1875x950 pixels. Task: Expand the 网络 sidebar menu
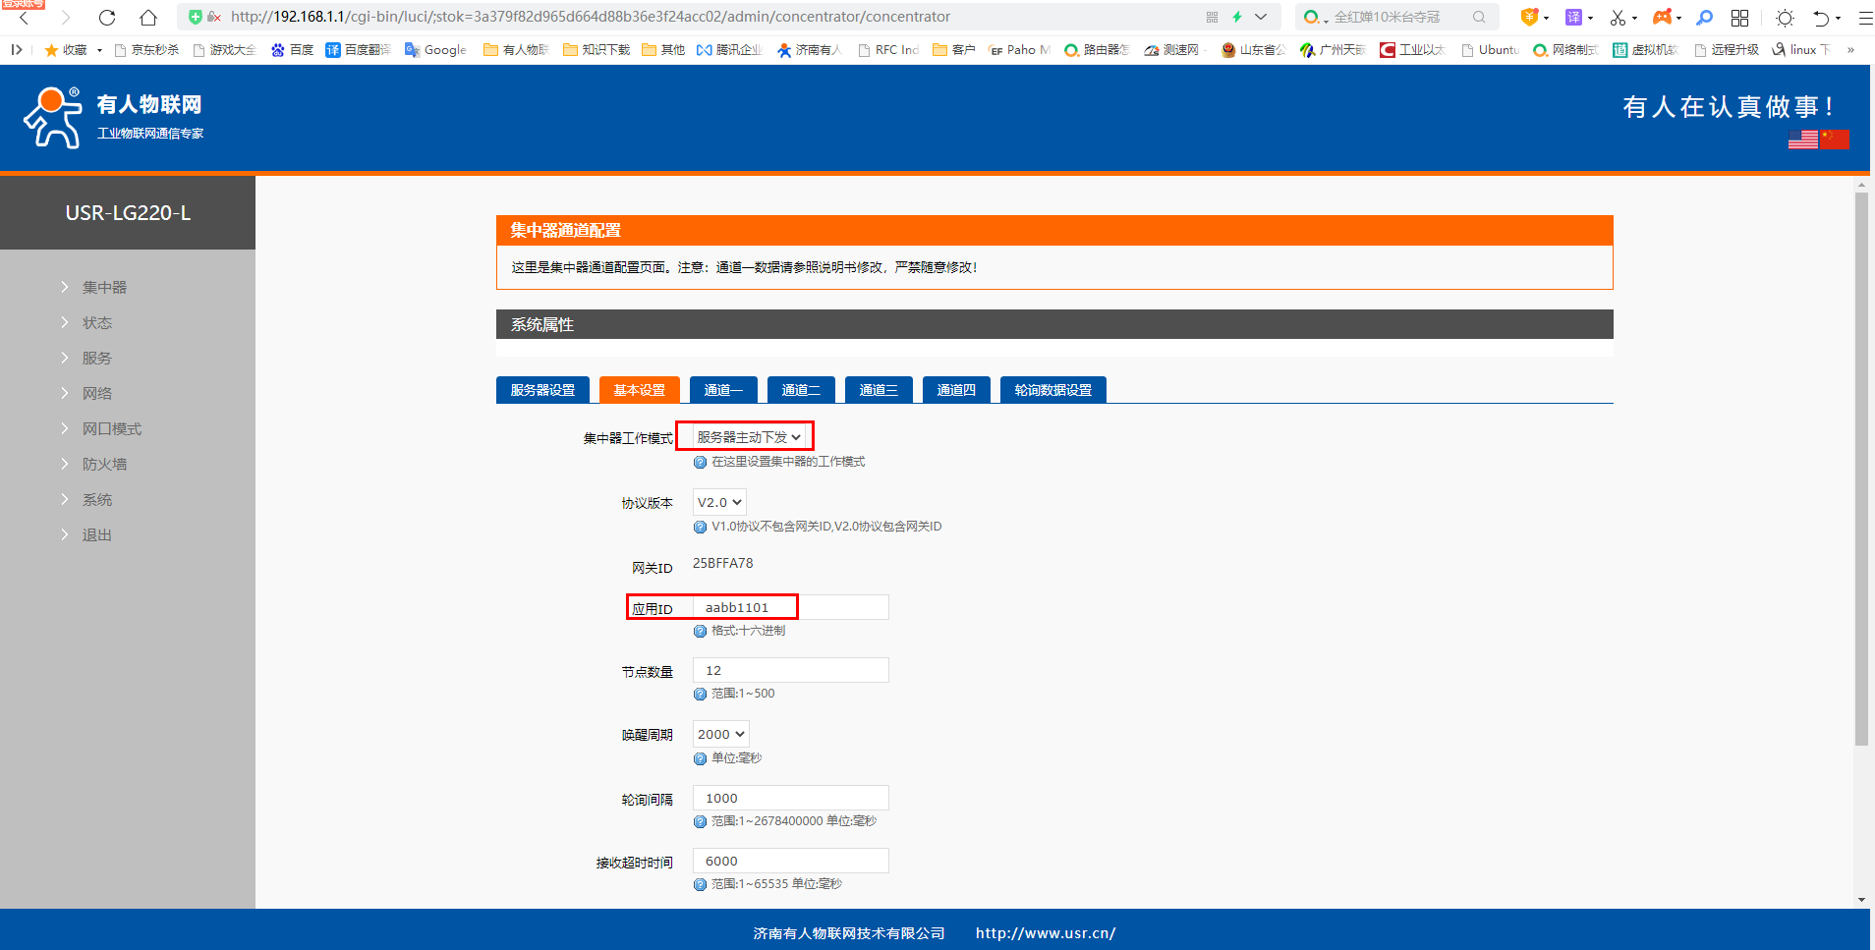[96, 394]
